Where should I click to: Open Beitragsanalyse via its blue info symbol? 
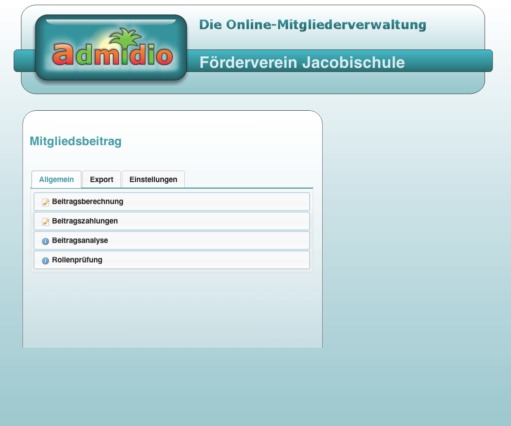(x=45, y=241)
